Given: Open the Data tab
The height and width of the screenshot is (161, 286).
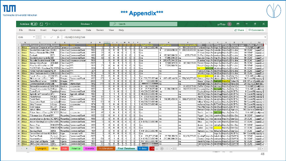Looking at the screenshot, I should tap(88, 30).
